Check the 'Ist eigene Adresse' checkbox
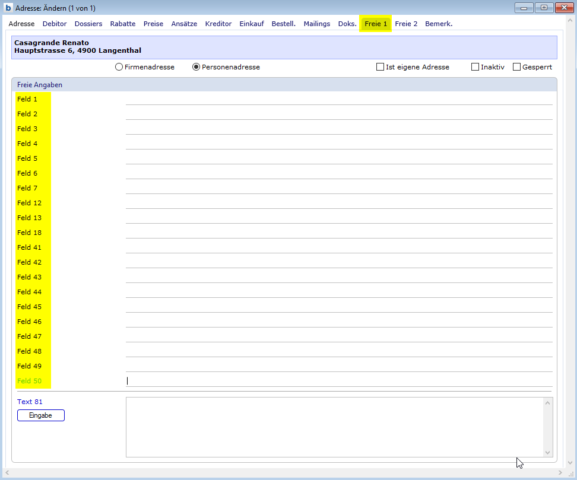Viewport: 577px width, 480px height. [380, 67]
